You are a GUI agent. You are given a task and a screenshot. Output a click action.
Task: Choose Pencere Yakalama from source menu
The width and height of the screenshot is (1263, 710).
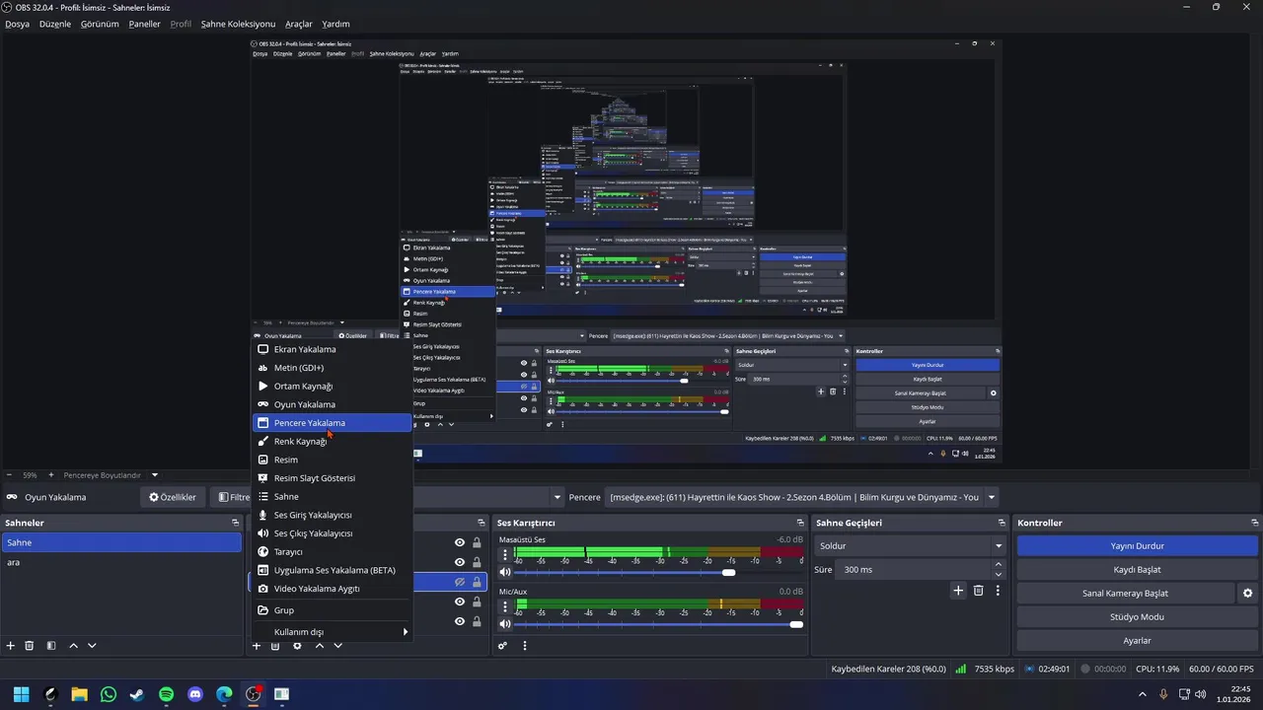(332, 423)
